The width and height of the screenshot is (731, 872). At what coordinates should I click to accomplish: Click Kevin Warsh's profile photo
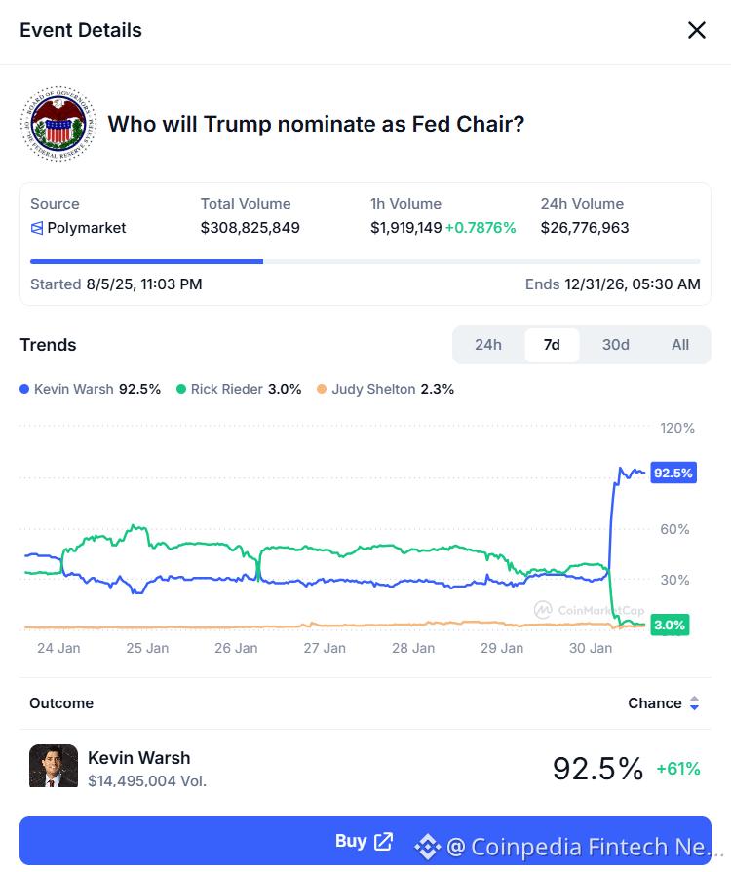54,766
